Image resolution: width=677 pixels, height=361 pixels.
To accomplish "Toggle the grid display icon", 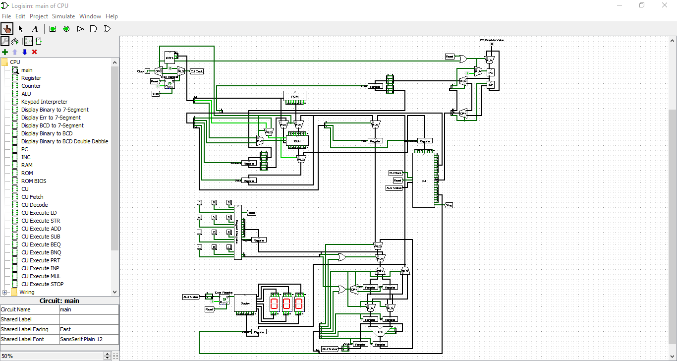I will click(x=115, y=356).
